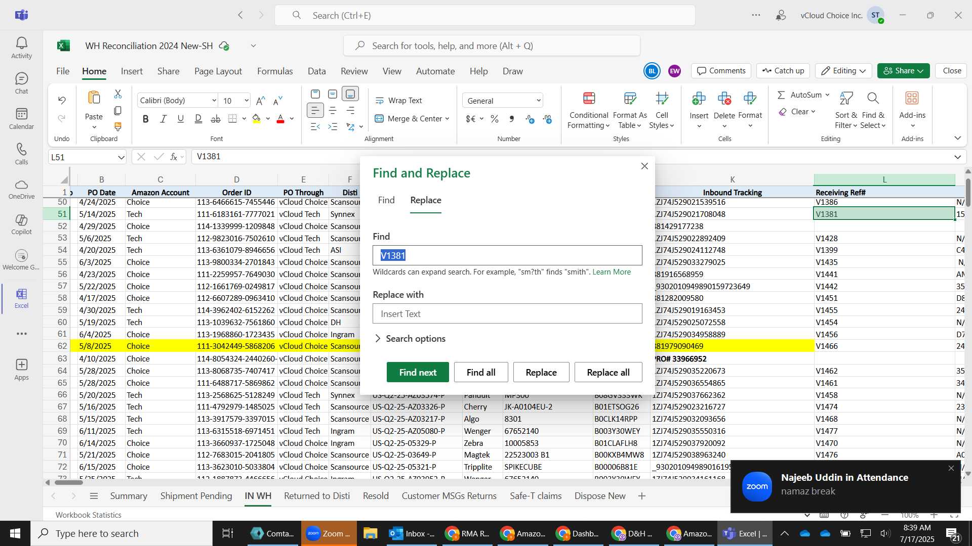Open Cell Styles gallery
This screenshot has width=972, height=546.
tap(662, 110)
